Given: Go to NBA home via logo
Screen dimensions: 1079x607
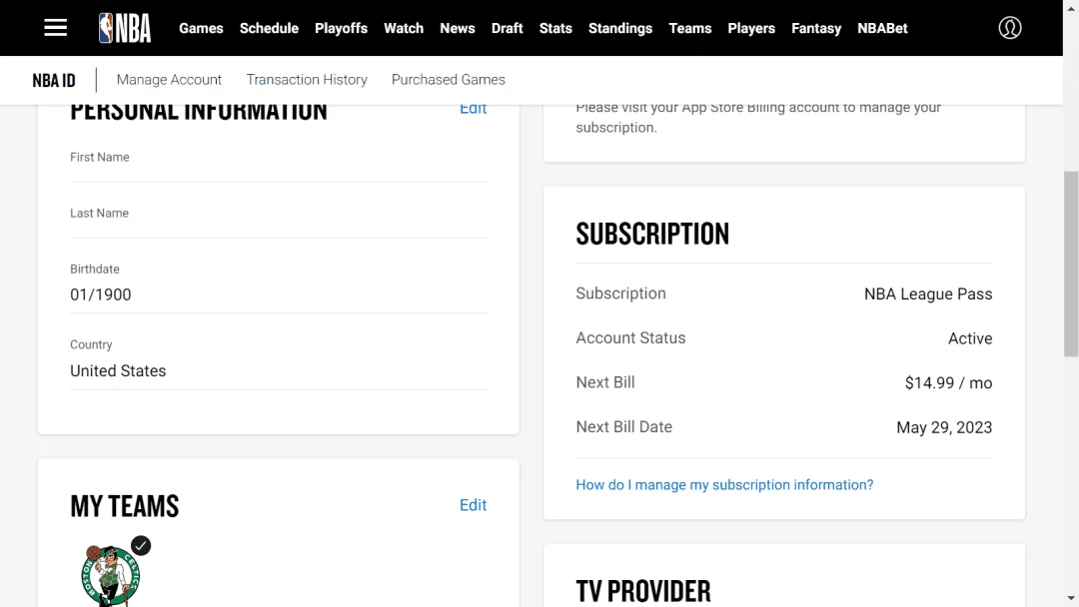Looking at the screenshot, I should tap(125, 28).
